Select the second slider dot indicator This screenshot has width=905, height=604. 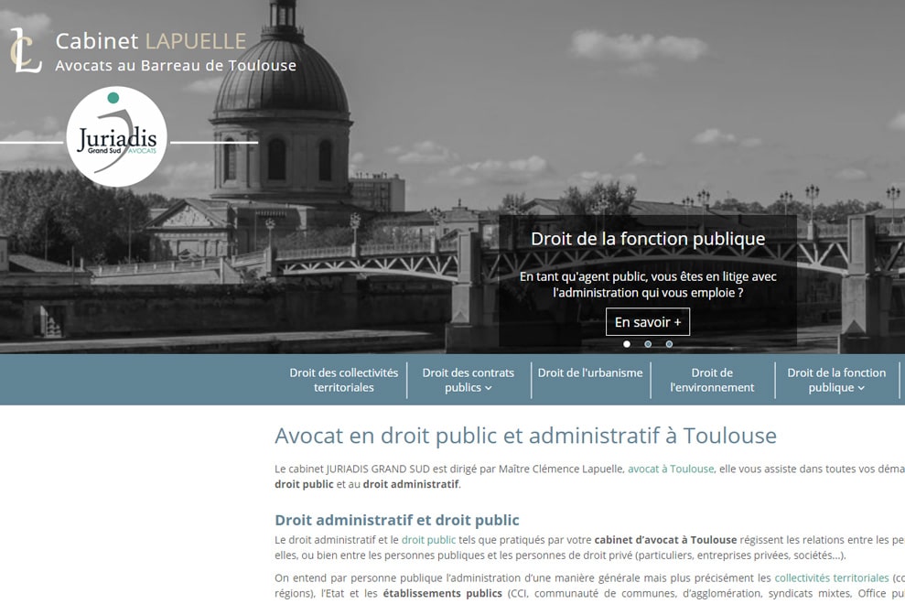(x=648, y=344)
